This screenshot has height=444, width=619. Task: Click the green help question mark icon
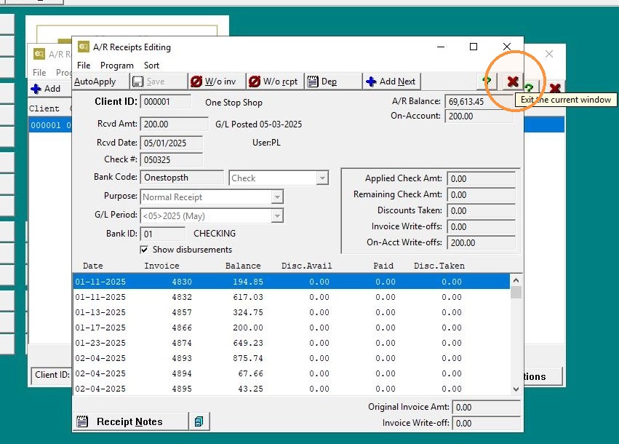tap(487, 82)
